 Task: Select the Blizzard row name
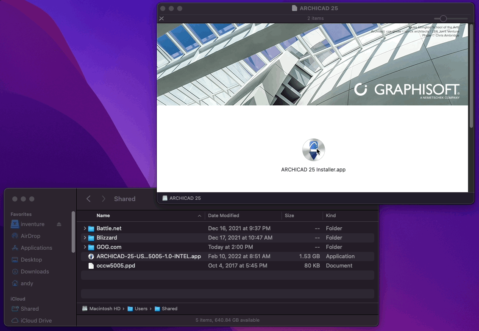107,237
